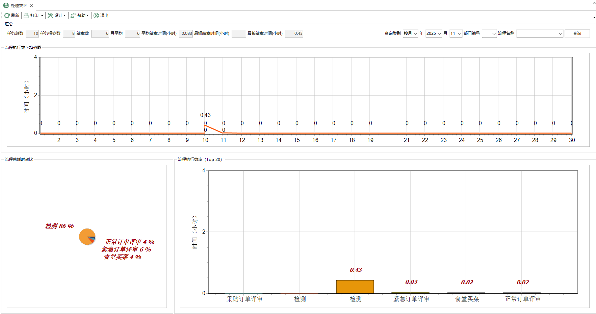Close the 处理效率 tab
Screen dimensions: 596x314
tap(31, 6)
